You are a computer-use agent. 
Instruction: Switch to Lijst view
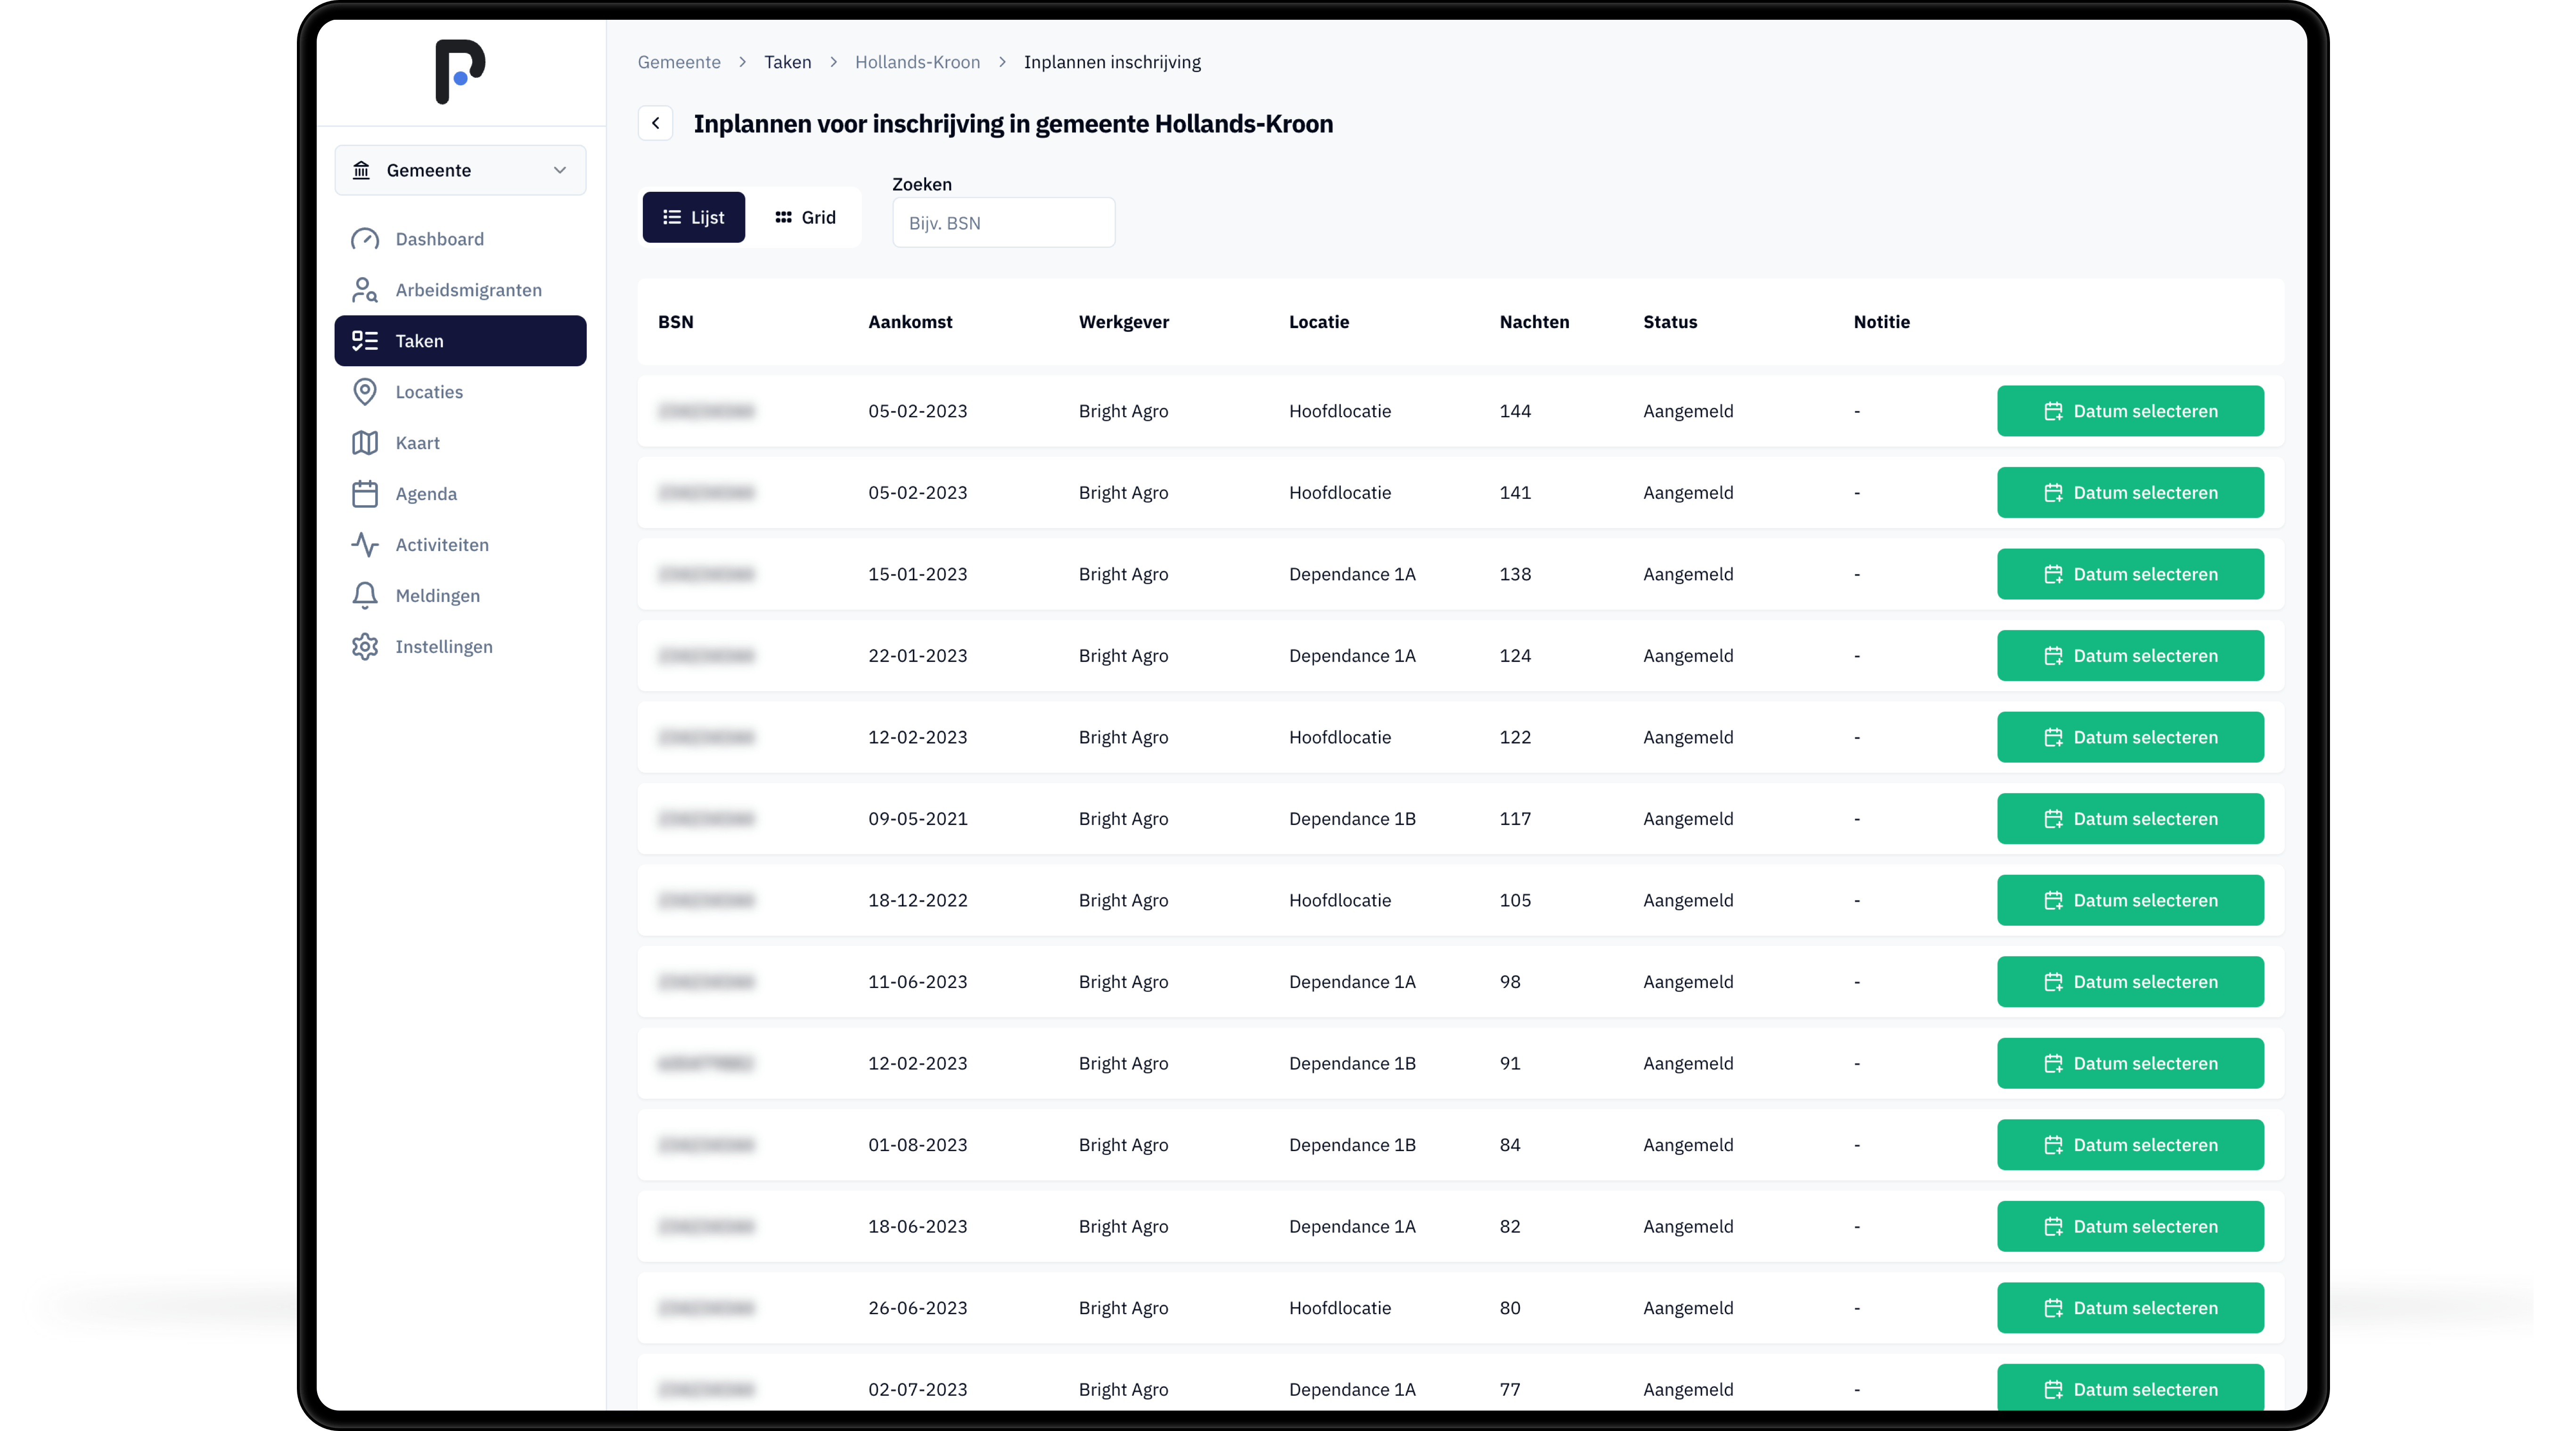(x=694, y=217)
